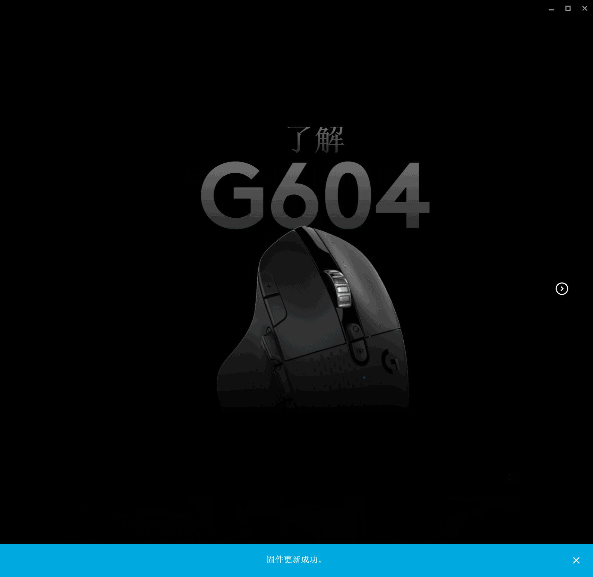Go to the next G604 intro slide
The image size is (593, 577).
click(x=562, y=288)
